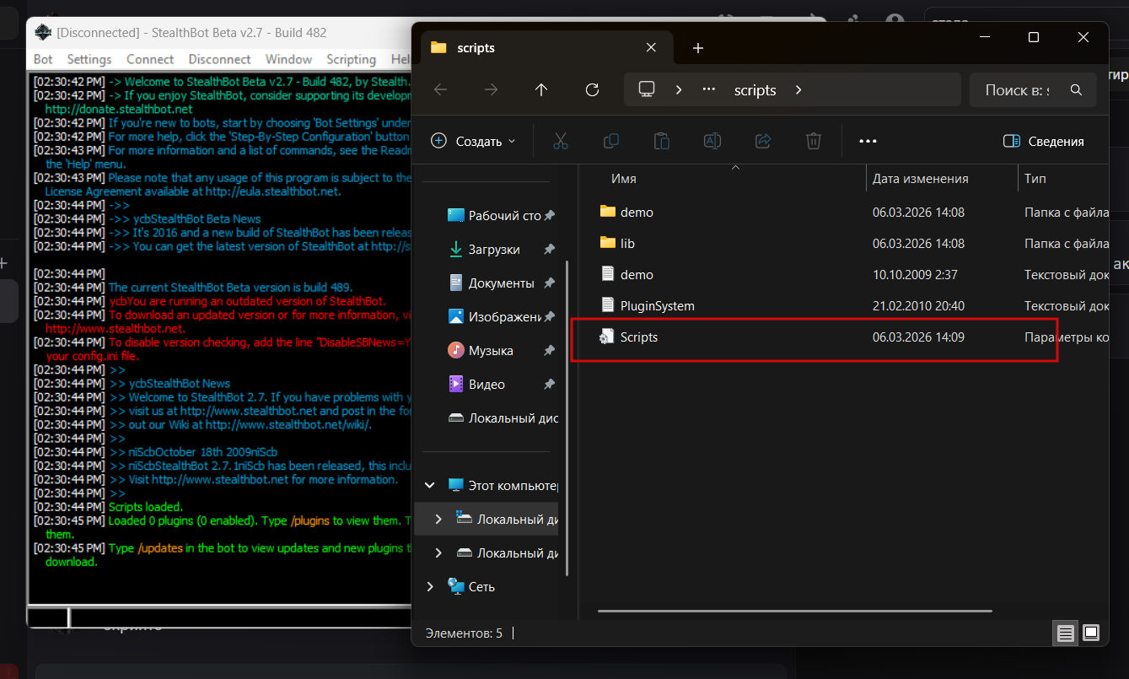
Task: Open the Window menu in StealthBot
Action: point(289,59)
